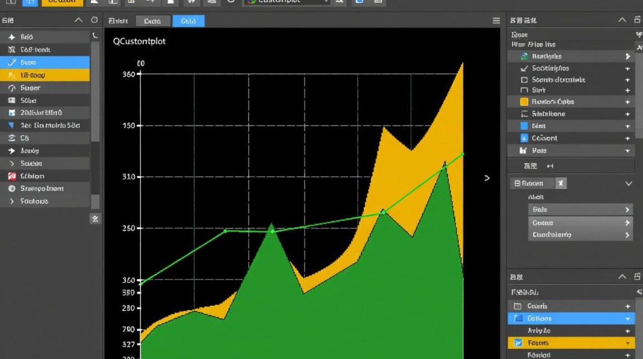Select the C& row in the left list

44,138
